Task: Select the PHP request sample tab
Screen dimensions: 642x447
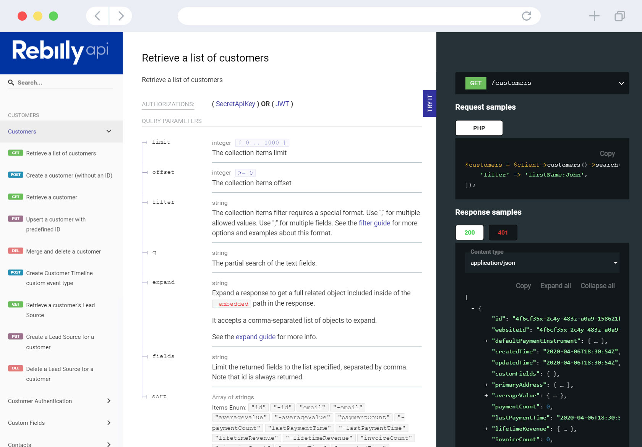Action: tap(479, 128)
